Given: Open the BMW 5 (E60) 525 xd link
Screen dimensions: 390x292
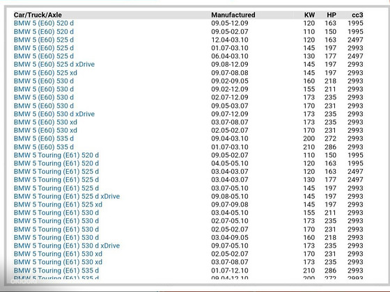Looking at the screenshot, I should [x=45, y=73].
